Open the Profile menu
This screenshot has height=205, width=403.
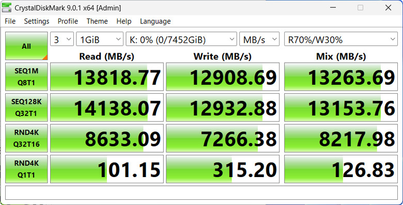point(68,21)
